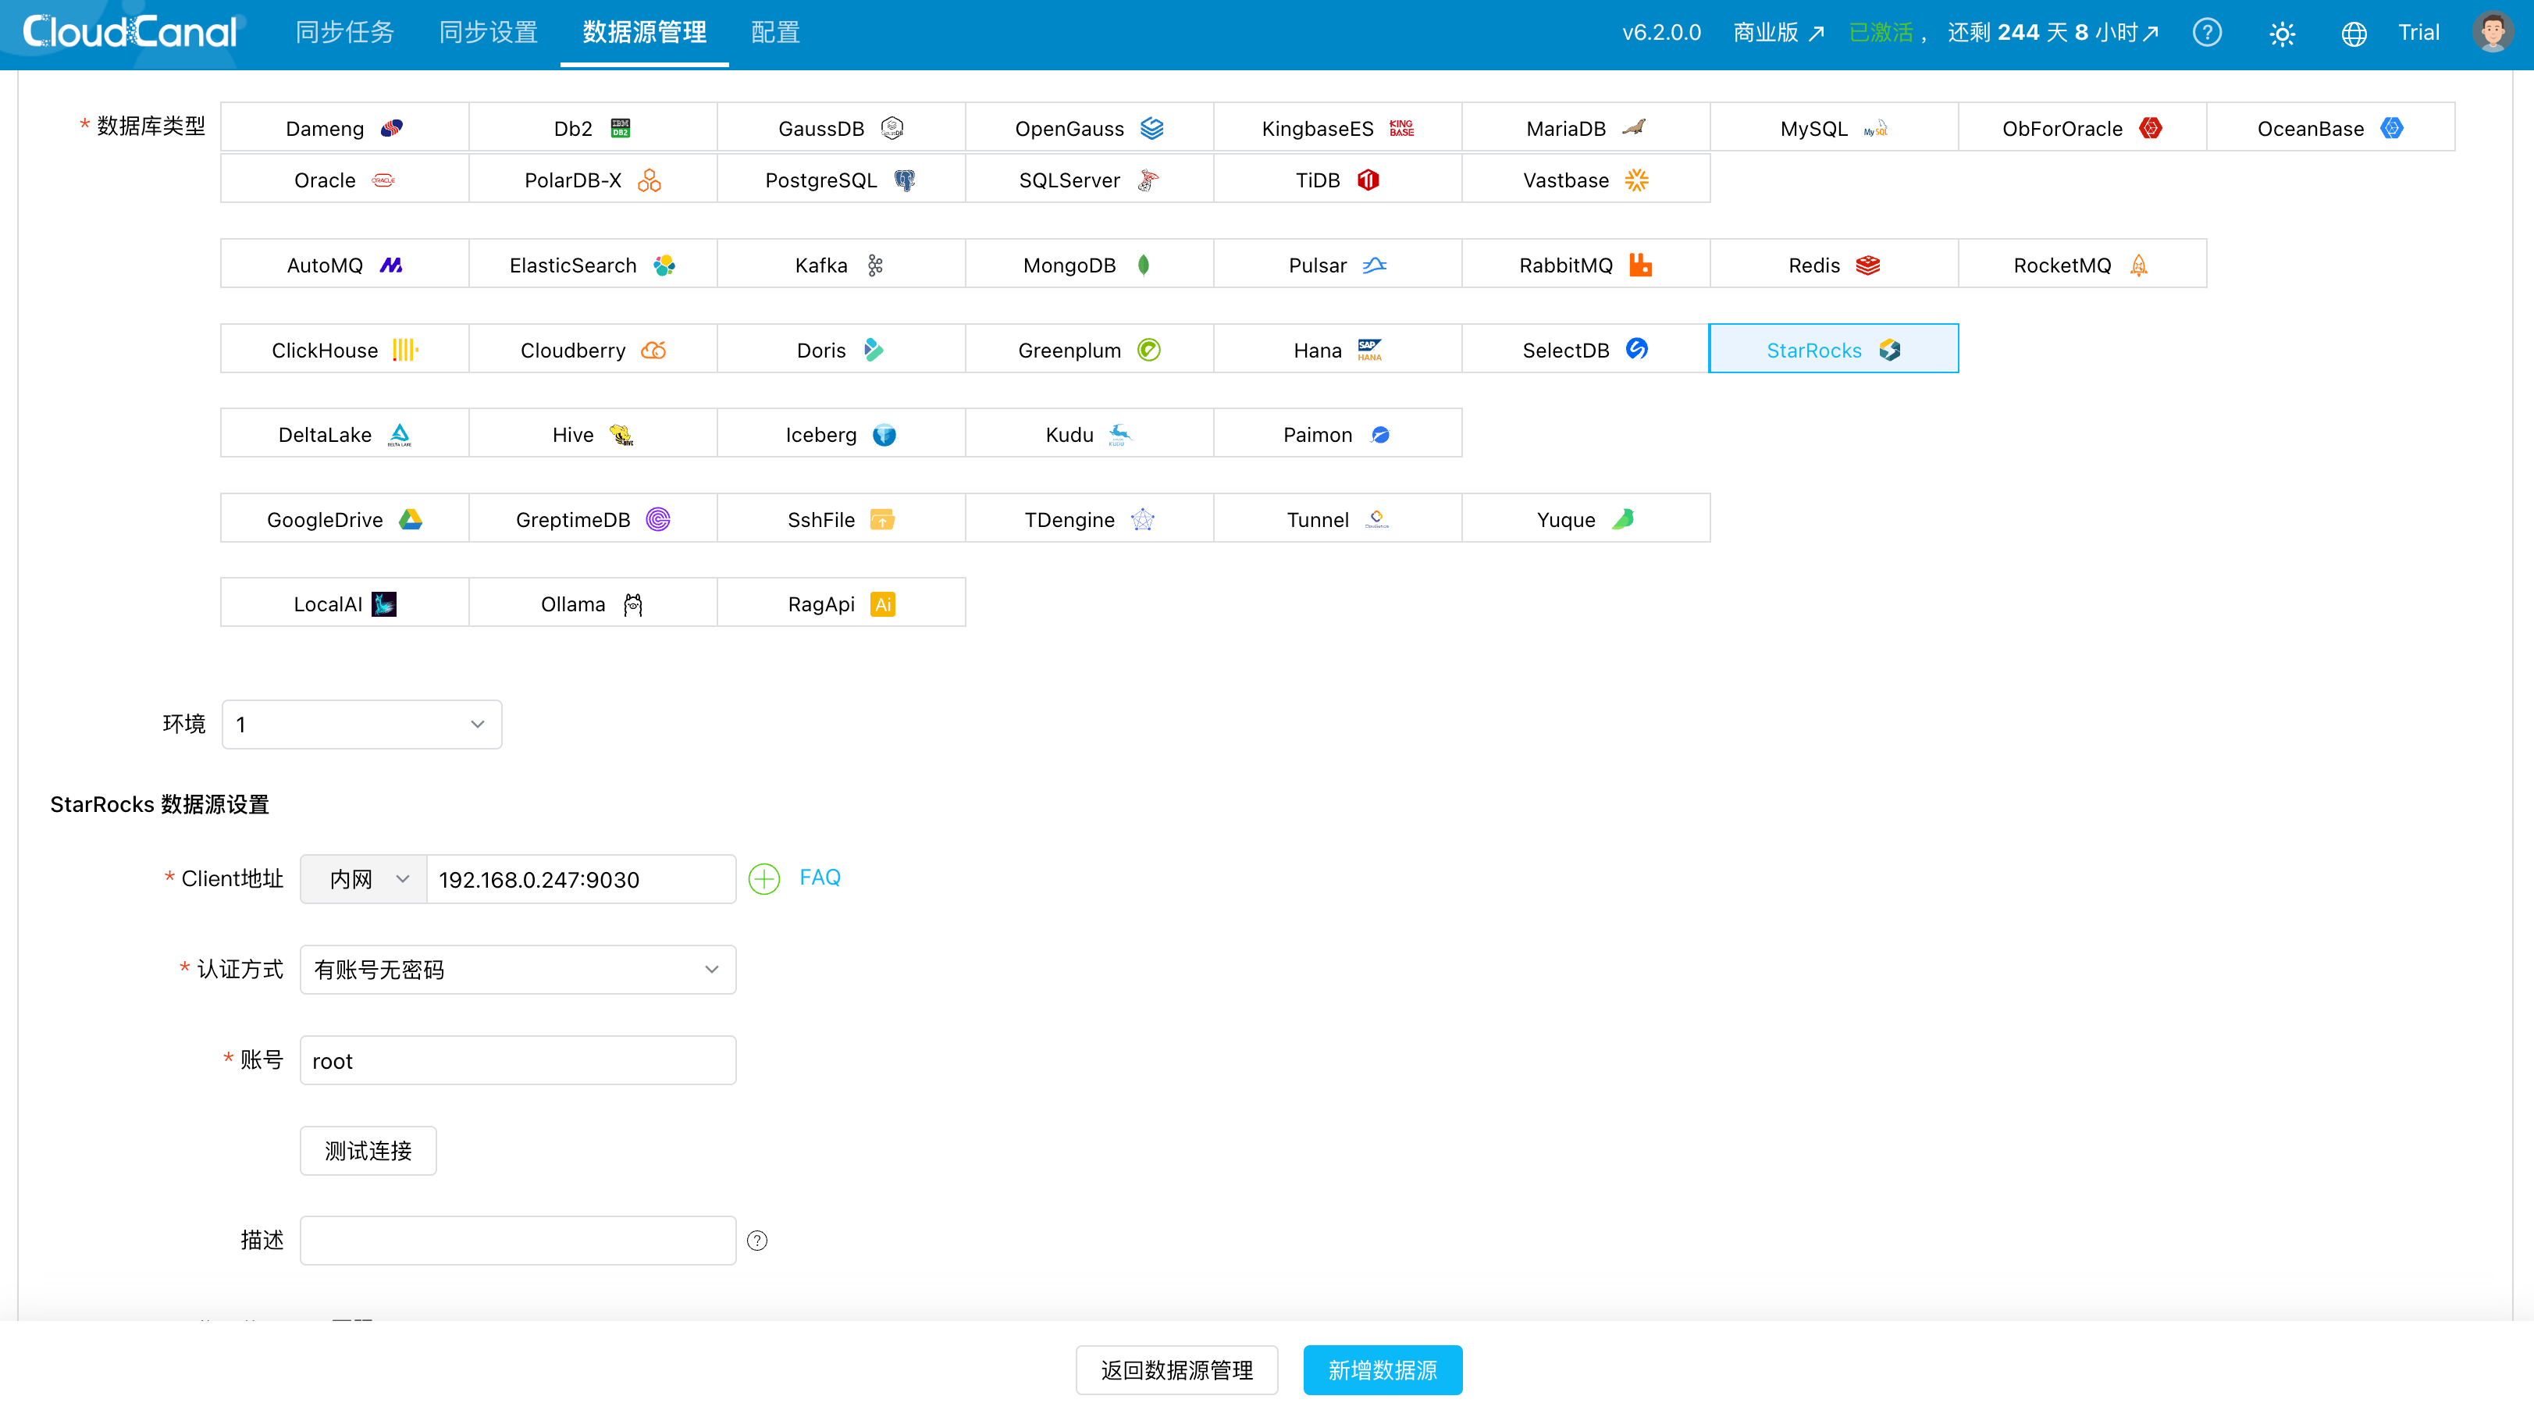Click the green plus to add Client address
This screenshot has height=1410, width=2534.
[x=764, y=878]
